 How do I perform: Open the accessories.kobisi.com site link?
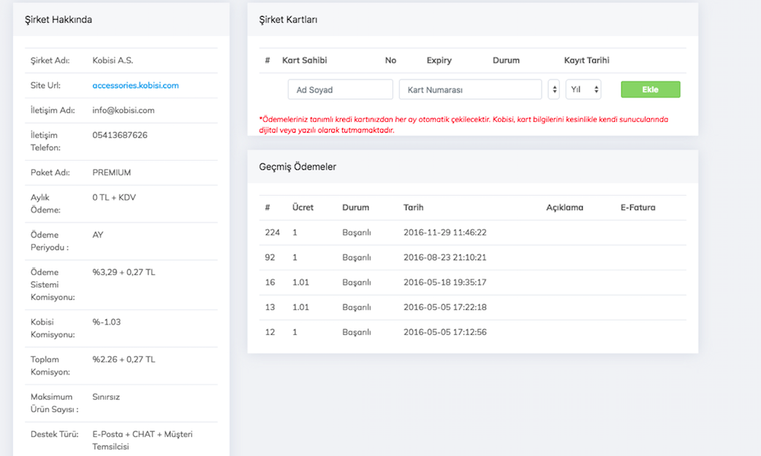coord(135,85)
